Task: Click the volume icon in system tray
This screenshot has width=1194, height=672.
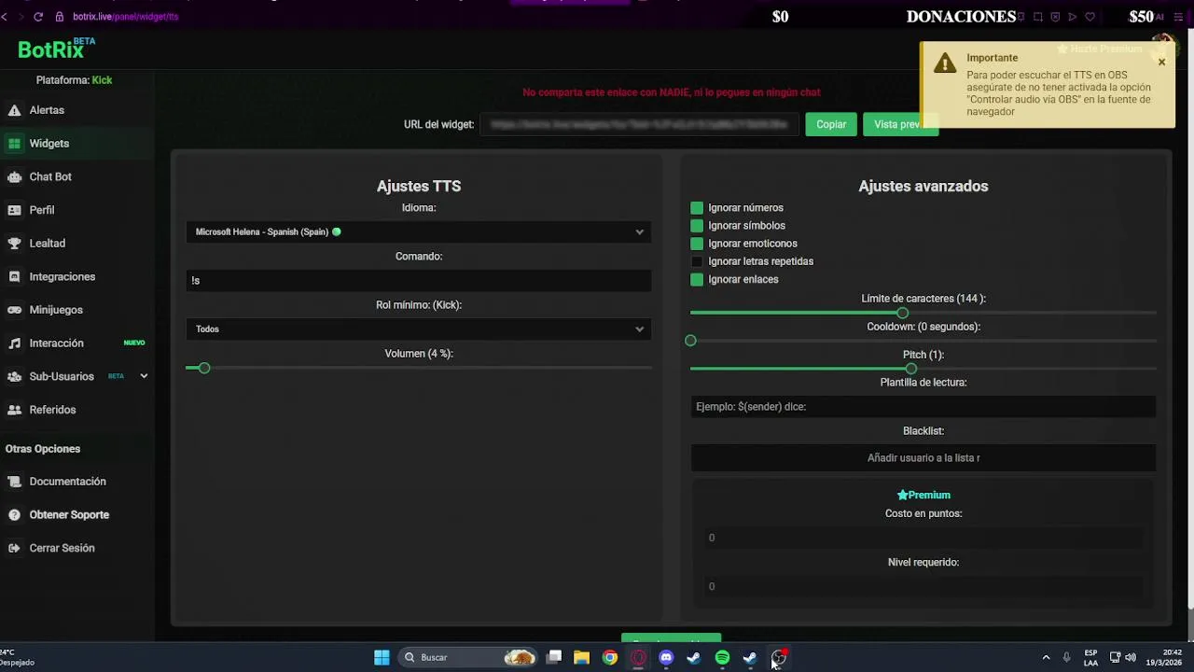Action: pyautogui.click(x=1131, y=657)
